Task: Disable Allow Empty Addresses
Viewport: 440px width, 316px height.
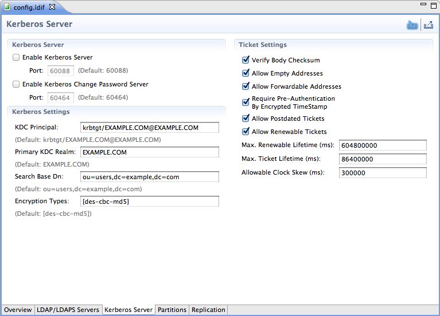Action: (246, 73)
